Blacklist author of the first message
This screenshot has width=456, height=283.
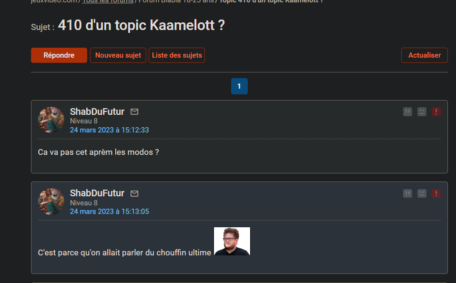click(422, 112)
